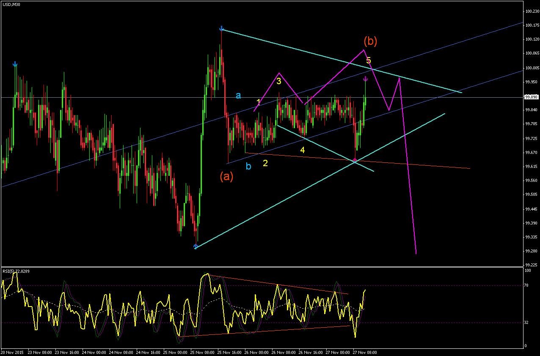The height and width of the screenshot is (356, 540).
Task: Click yellow wave label 1
Action: pos(259,101)
